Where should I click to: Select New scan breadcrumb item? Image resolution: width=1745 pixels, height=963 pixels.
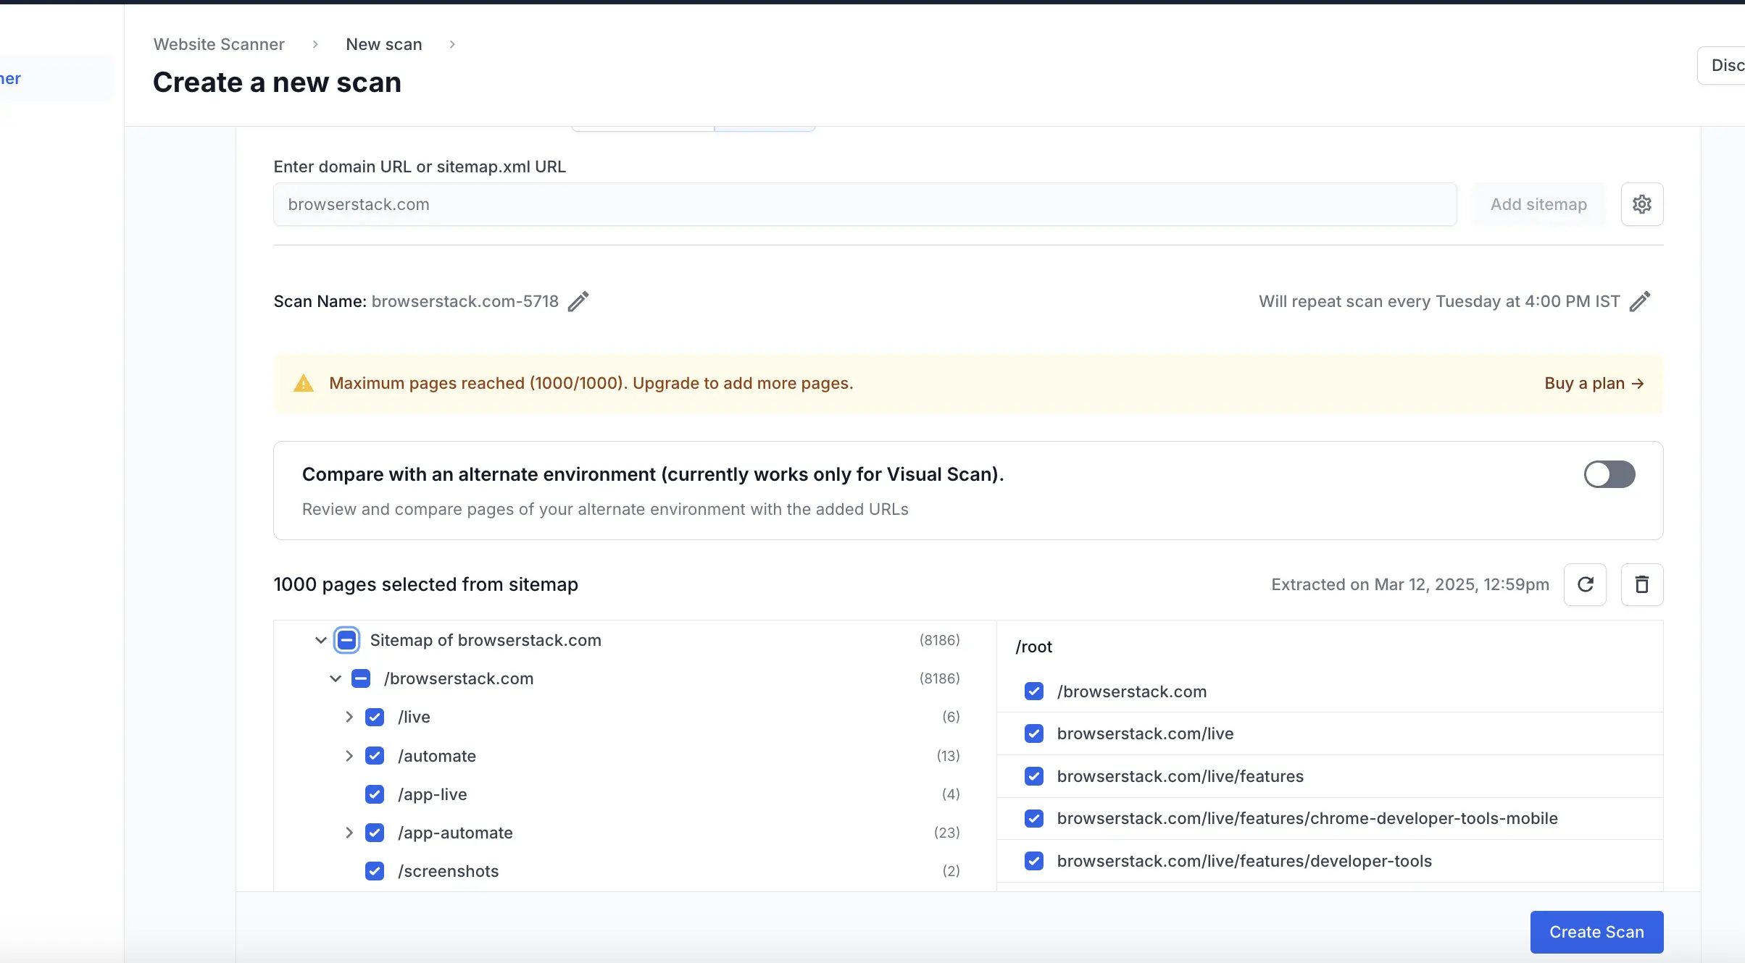coord(383,44)
